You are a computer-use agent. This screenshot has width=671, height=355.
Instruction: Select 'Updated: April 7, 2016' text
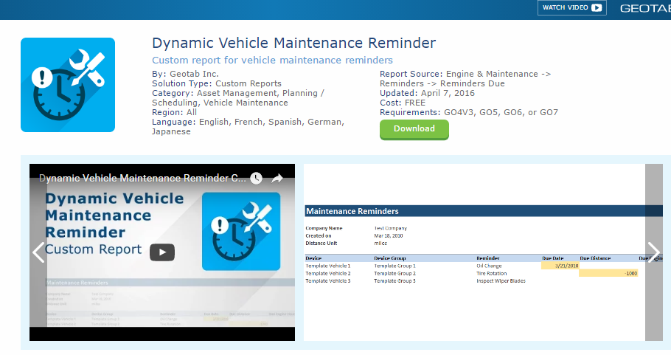click(427, 93)
